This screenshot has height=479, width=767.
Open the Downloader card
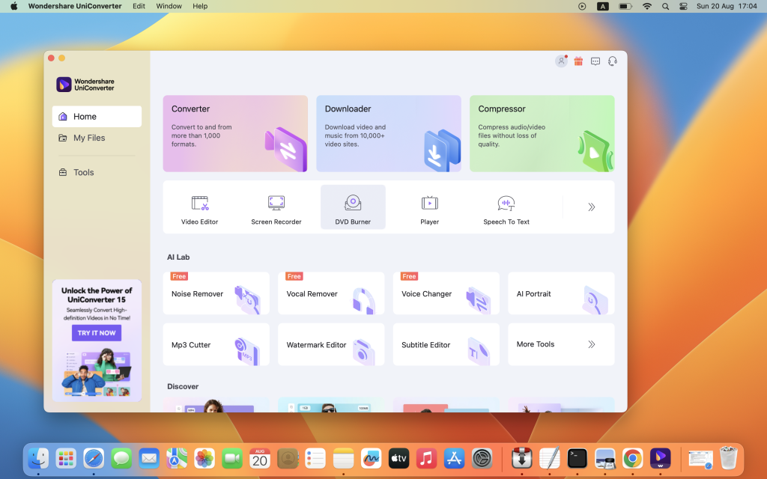[x=389, y=133]
